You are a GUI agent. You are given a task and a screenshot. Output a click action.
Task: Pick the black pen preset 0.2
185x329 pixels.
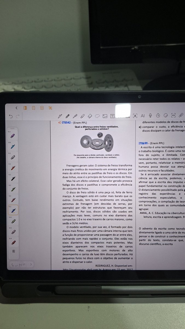tap(13, 179)
